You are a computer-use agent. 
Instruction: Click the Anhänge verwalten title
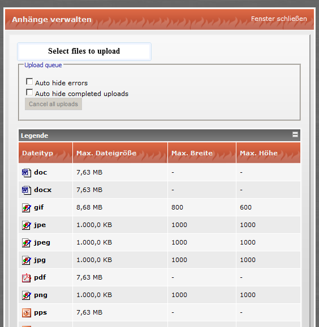[x=51, y=19]
